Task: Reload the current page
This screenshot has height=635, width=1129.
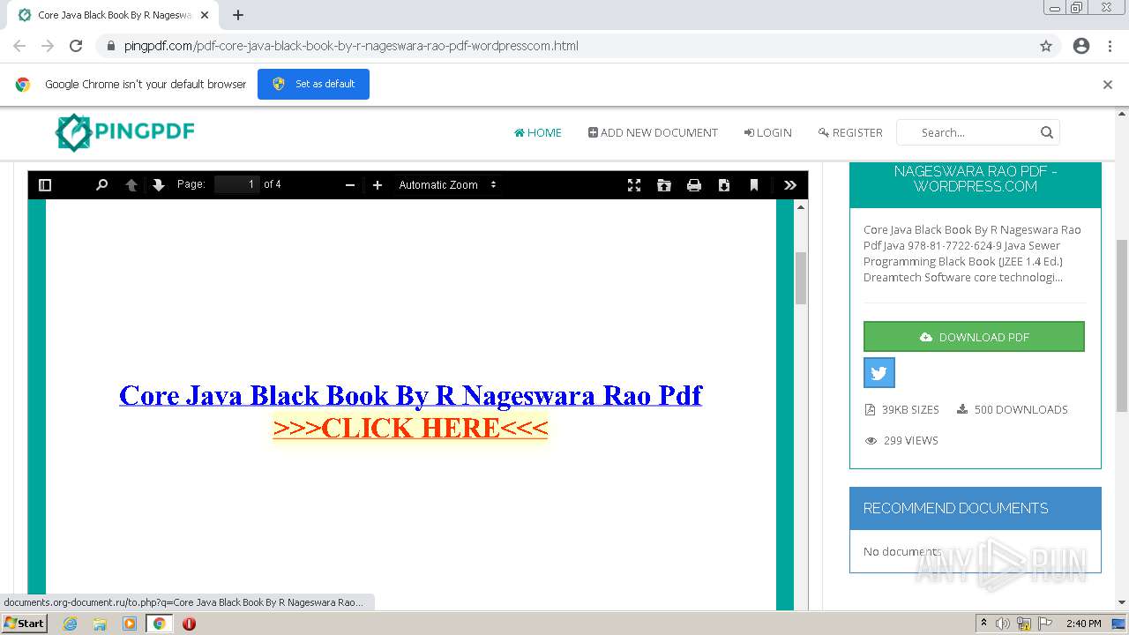Action: 76,46
